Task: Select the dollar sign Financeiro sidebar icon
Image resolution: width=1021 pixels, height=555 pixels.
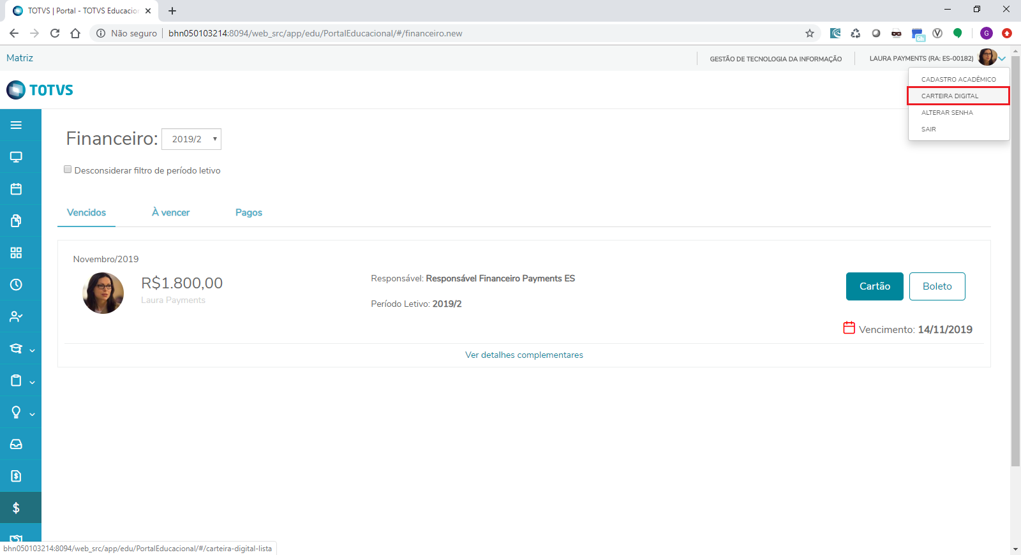Action: tap(16, 508)
